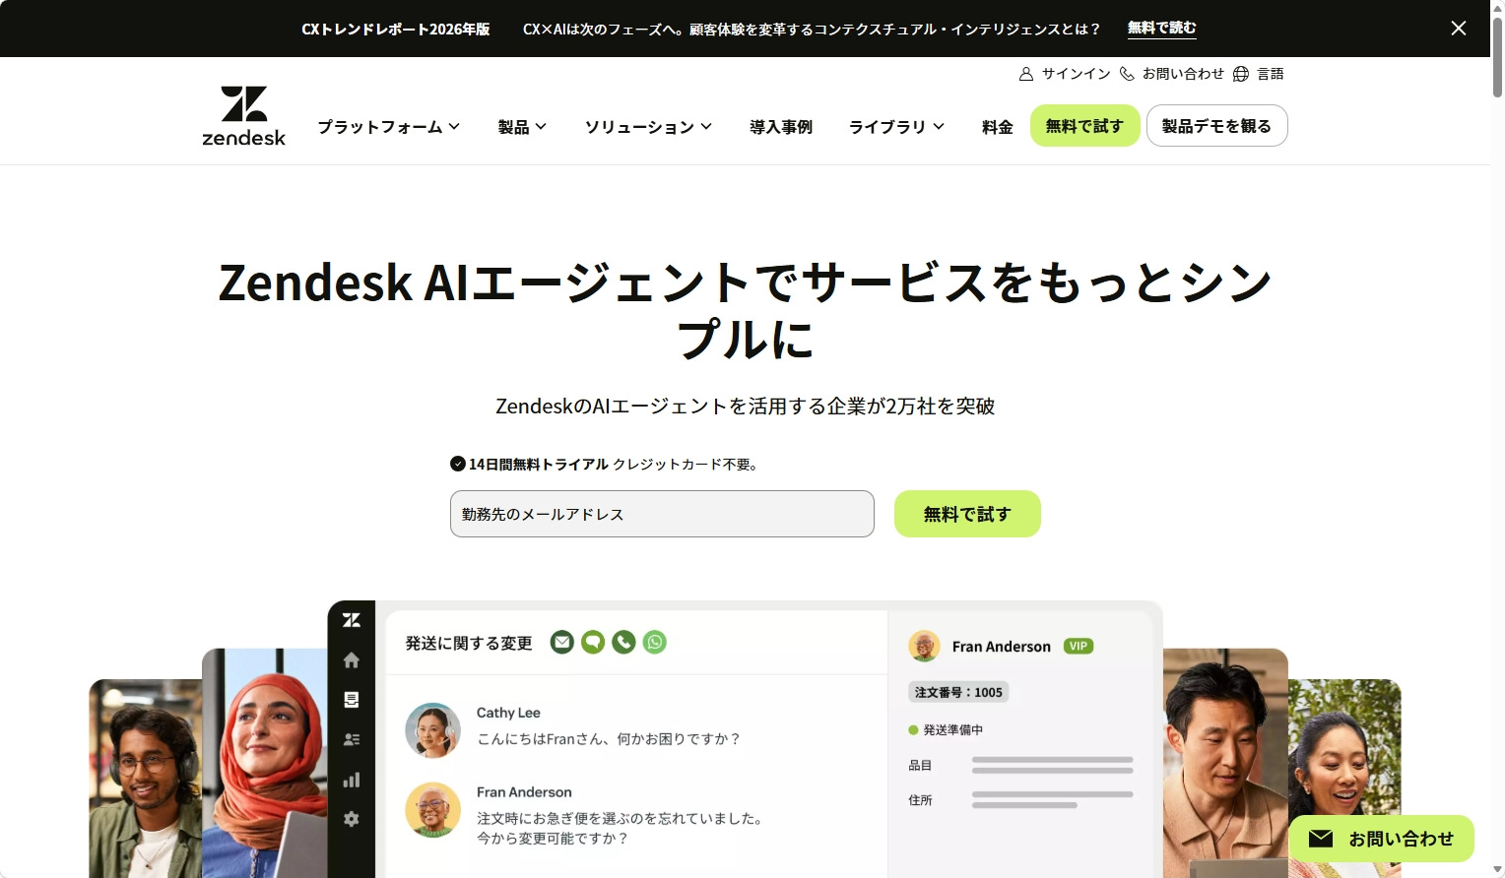Click the 発送に関する変更 ticket title
Viewport: 1505px width, 878px height.
click(469, 643)
